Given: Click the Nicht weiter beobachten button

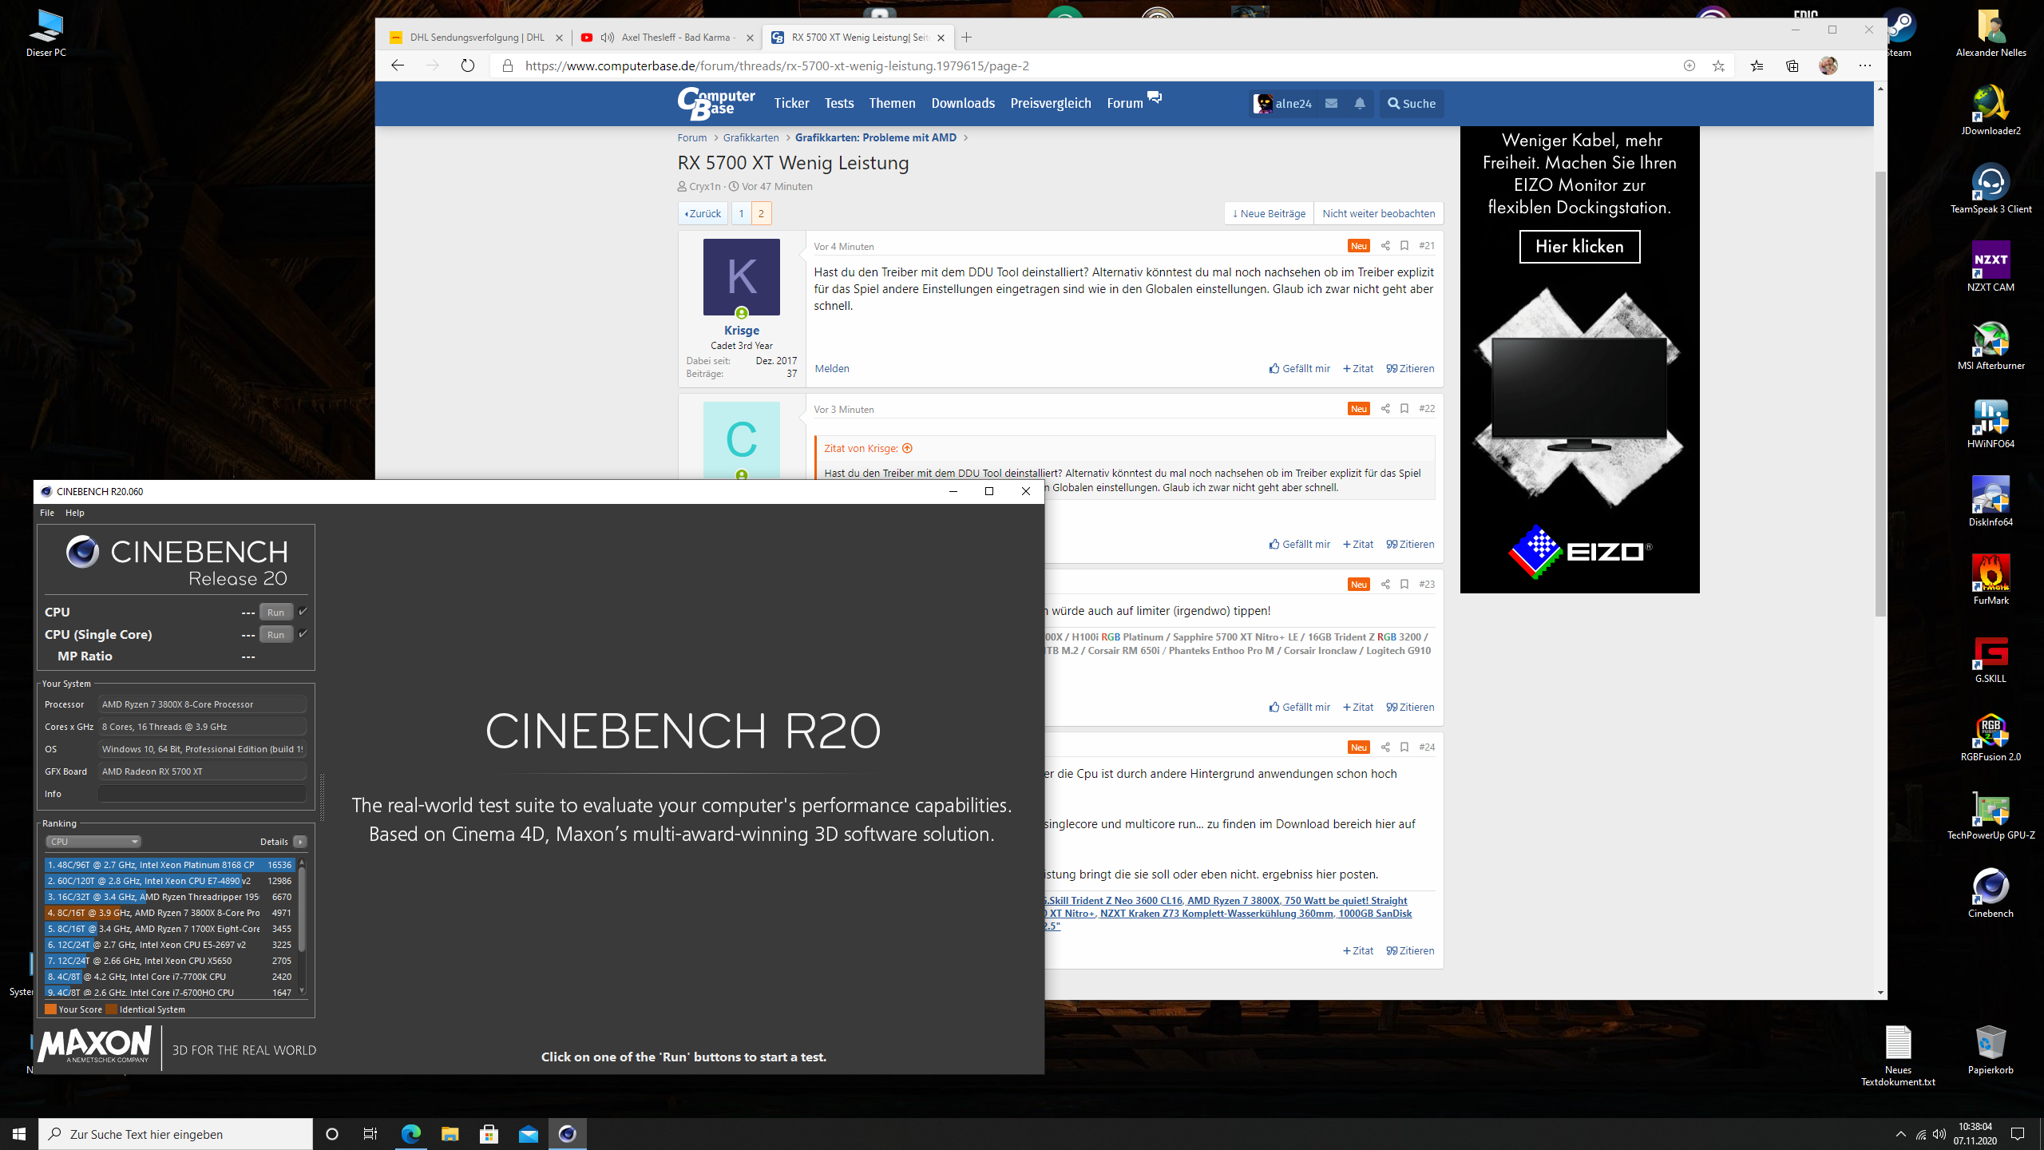Looking at the screenshot, I should click(x=1378, y=213).
